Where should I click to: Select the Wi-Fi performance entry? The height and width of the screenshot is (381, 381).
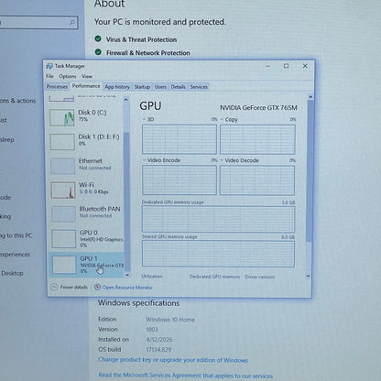pos(86,189)
